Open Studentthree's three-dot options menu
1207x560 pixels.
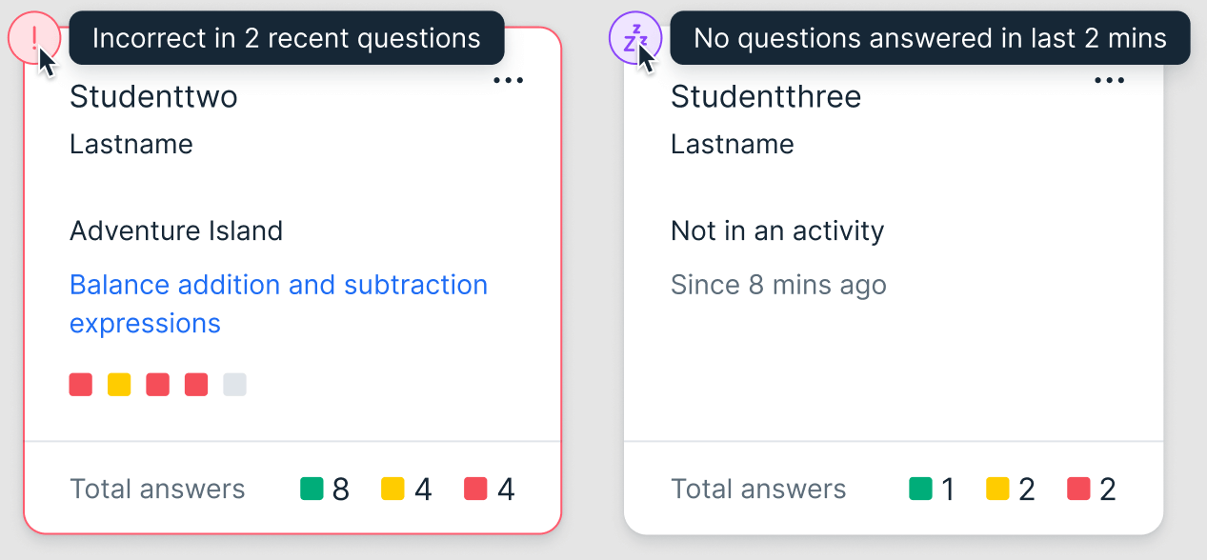[1110, 81]
